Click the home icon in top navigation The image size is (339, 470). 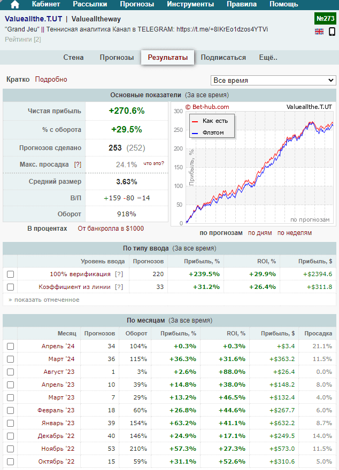[15, 4]
